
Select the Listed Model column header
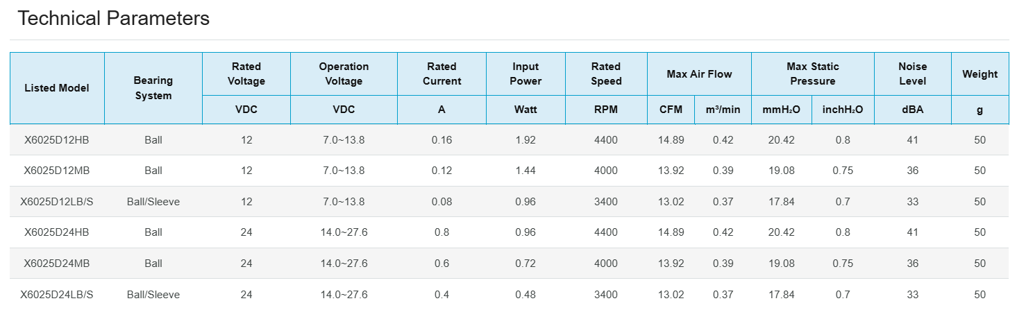57,88
